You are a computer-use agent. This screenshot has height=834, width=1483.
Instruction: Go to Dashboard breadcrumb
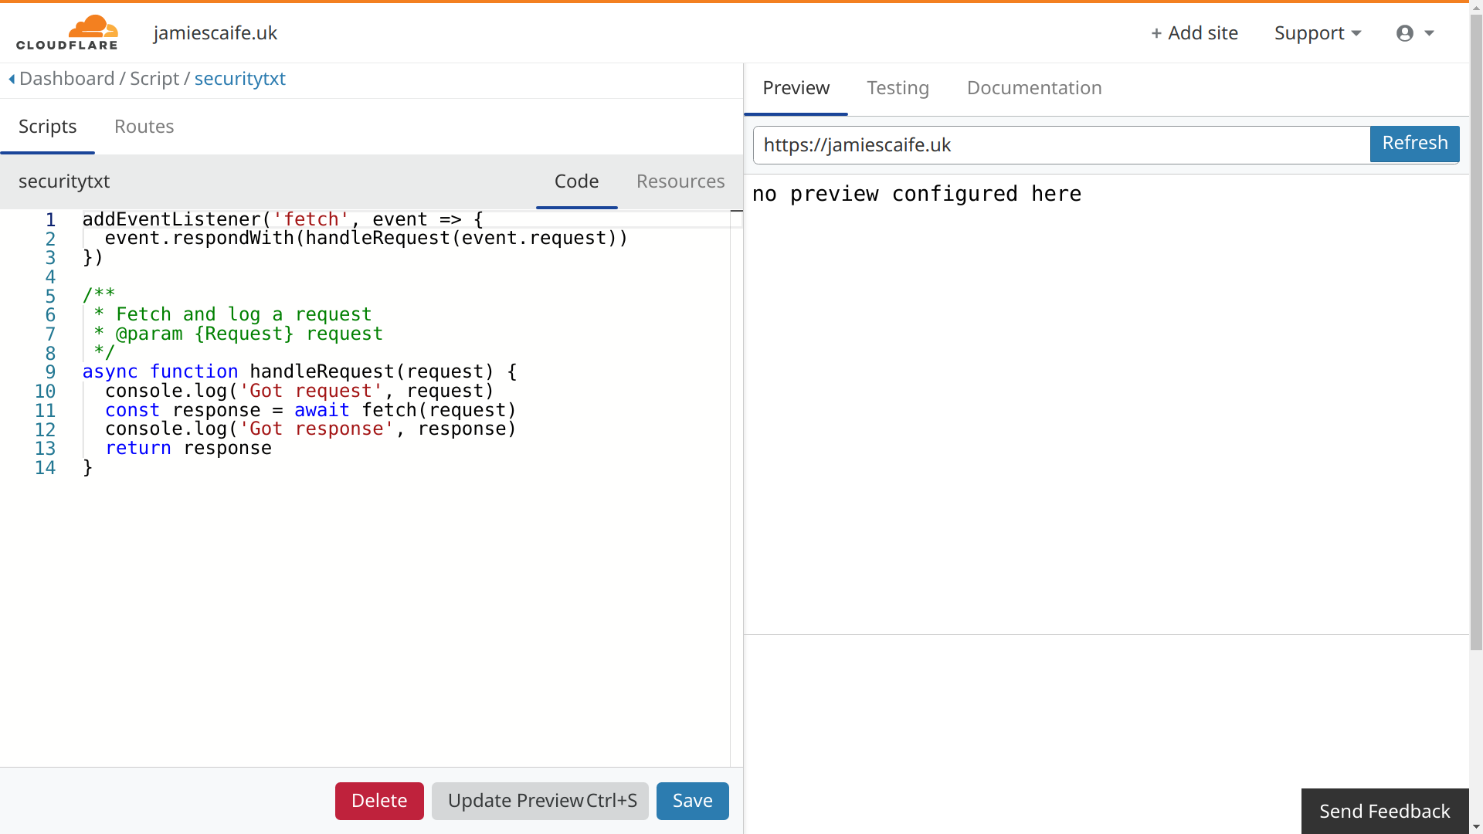coord(67,79)
